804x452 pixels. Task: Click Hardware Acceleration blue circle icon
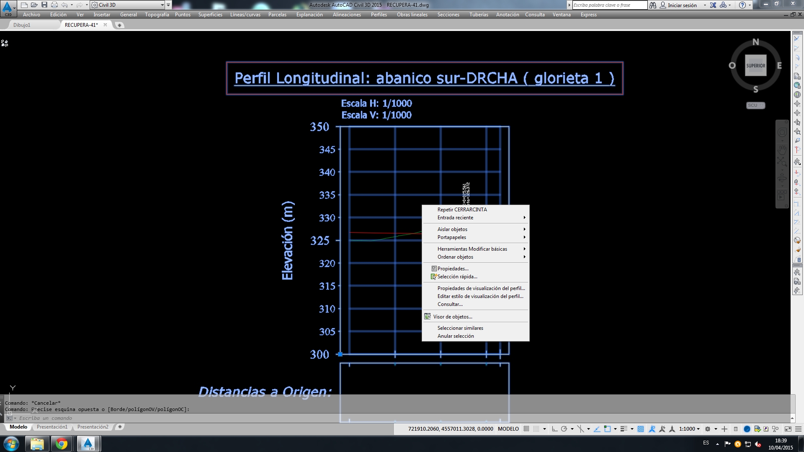tap(747, 429)
